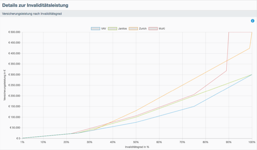Click the € 500.000 y-axis label
The height and width of the screenshot is (150, 257).
point(14,32)
